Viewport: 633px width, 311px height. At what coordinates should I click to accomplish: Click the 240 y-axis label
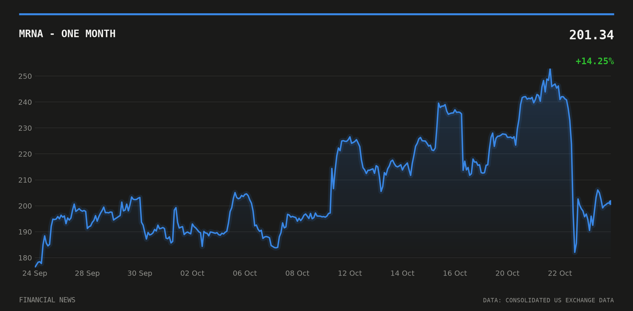click(25, 102)
